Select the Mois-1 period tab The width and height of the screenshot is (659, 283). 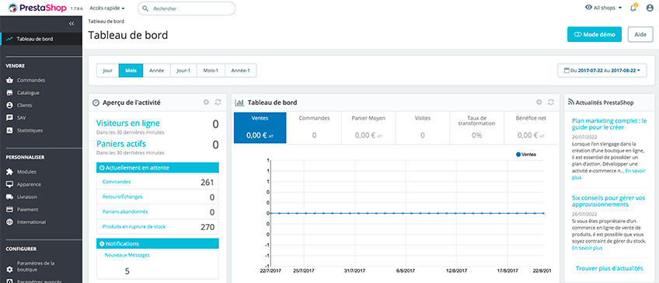[211, 71]
